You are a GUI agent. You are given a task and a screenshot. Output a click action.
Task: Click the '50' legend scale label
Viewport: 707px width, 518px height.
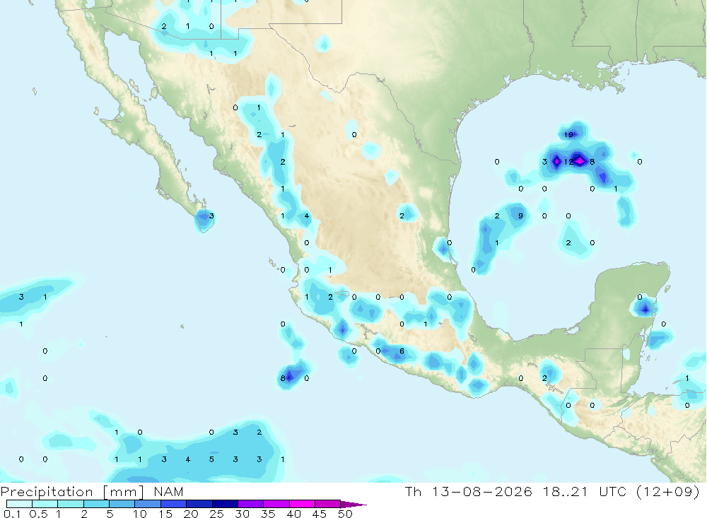(x=345, y=514)
